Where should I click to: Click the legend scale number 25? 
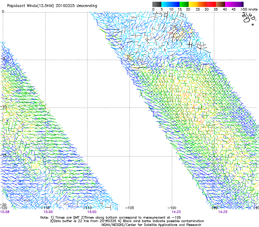click(x=198, y=9)
